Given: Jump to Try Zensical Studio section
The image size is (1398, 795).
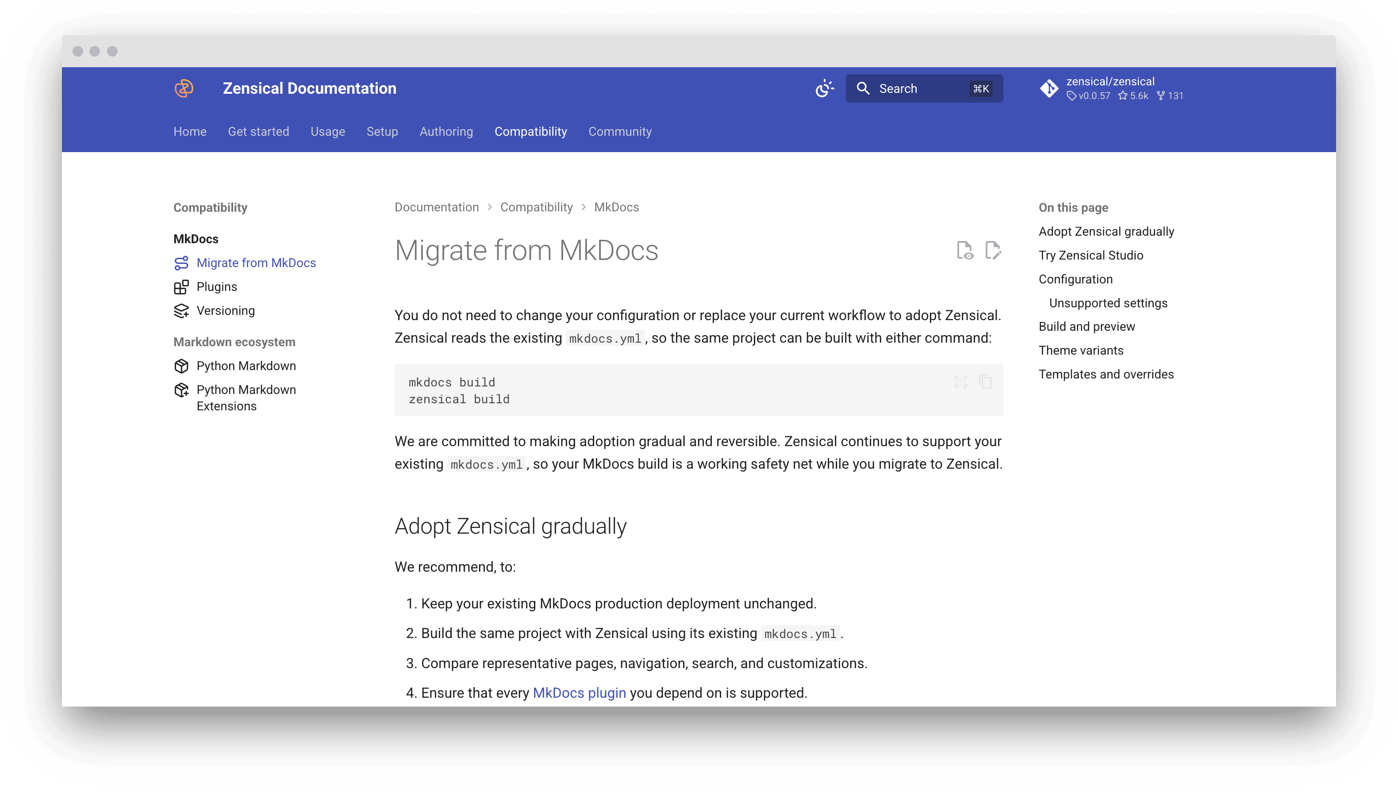Looking at the screenshot, I should pyautogui.click(x=1091, y=256).
